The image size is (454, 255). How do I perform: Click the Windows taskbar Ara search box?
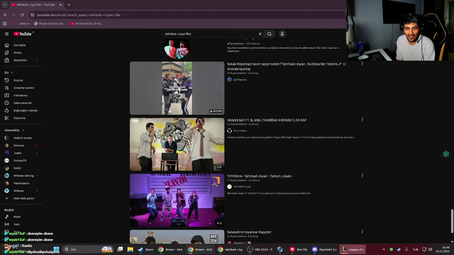(89, 249)
